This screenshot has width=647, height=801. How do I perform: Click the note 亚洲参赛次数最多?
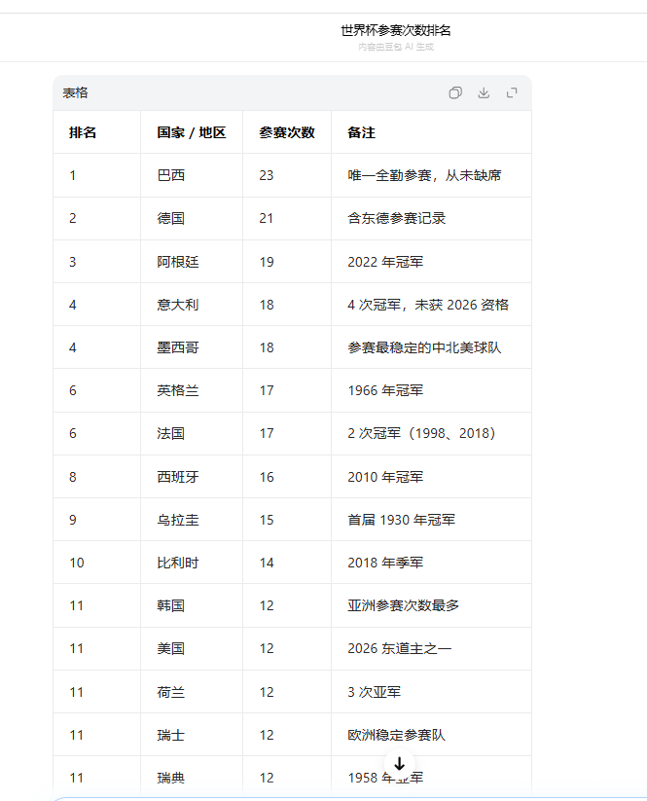tap(404, 605)
